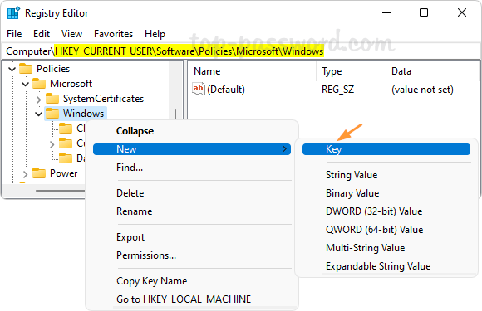This screenshot has width=482, height=311.
Task: Click the SystemCertificates folder icon
Action: pos(52,99)
